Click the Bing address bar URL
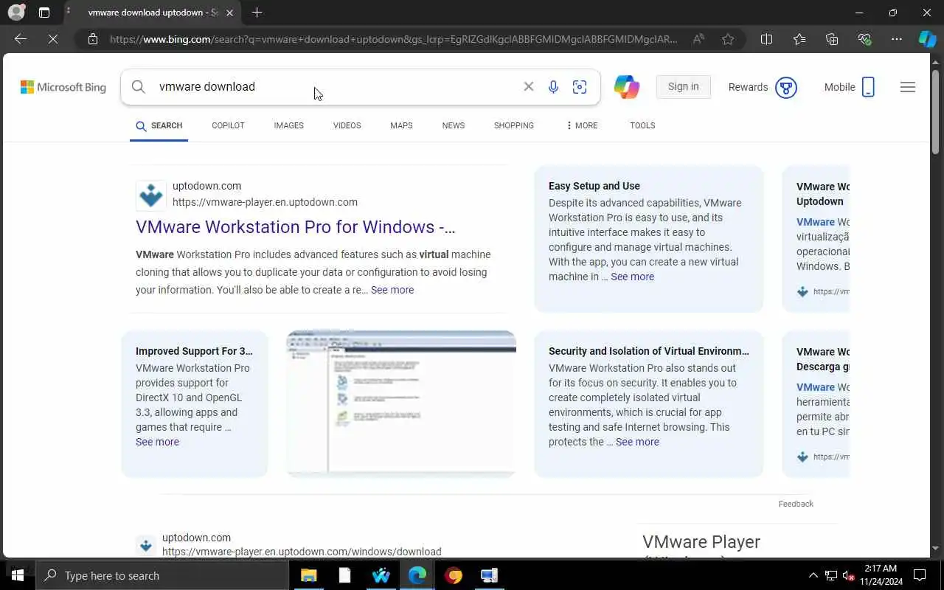 393,39
